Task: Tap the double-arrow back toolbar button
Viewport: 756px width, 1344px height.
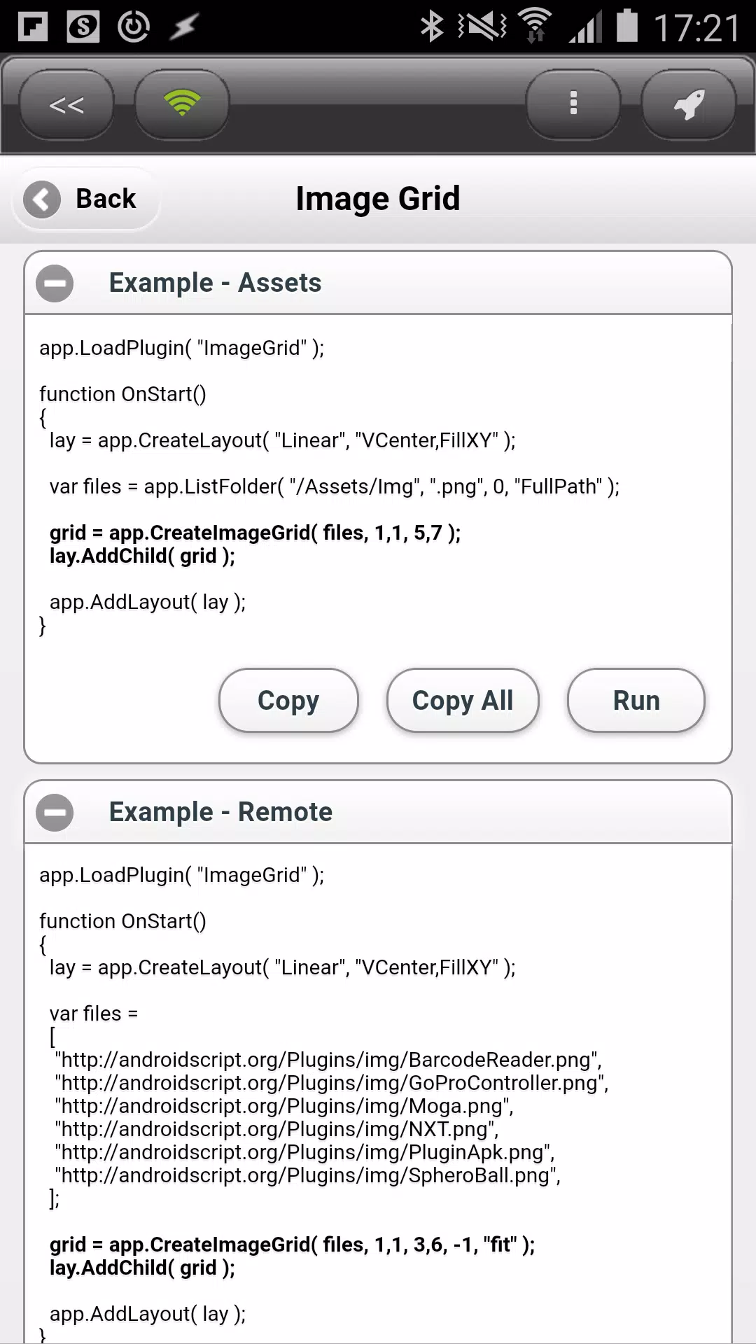Action: 66,105
